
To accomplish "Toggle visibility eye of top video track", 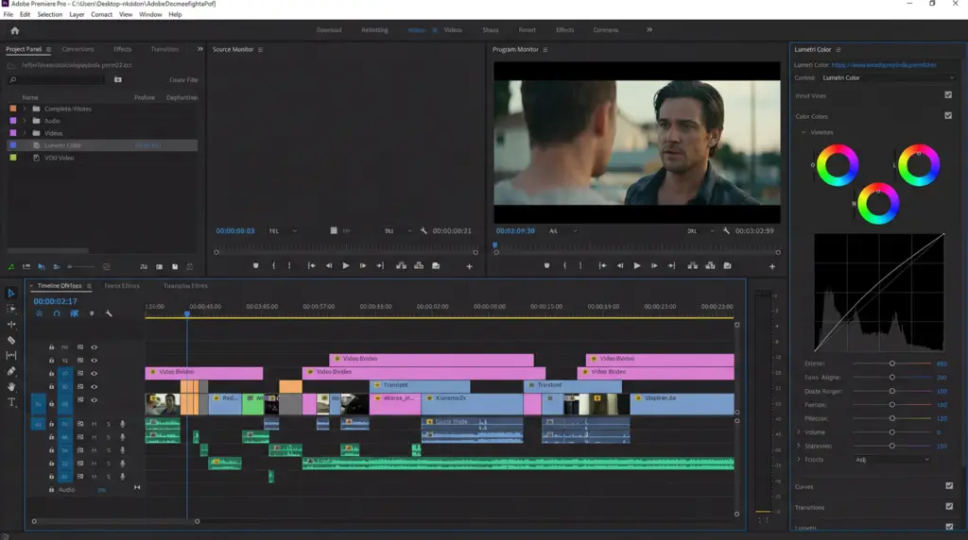I will click(94, 347).
